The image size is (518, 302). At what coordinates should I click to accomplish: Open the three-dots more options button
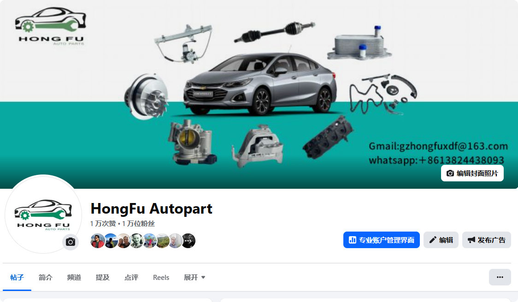coord(500,277)
